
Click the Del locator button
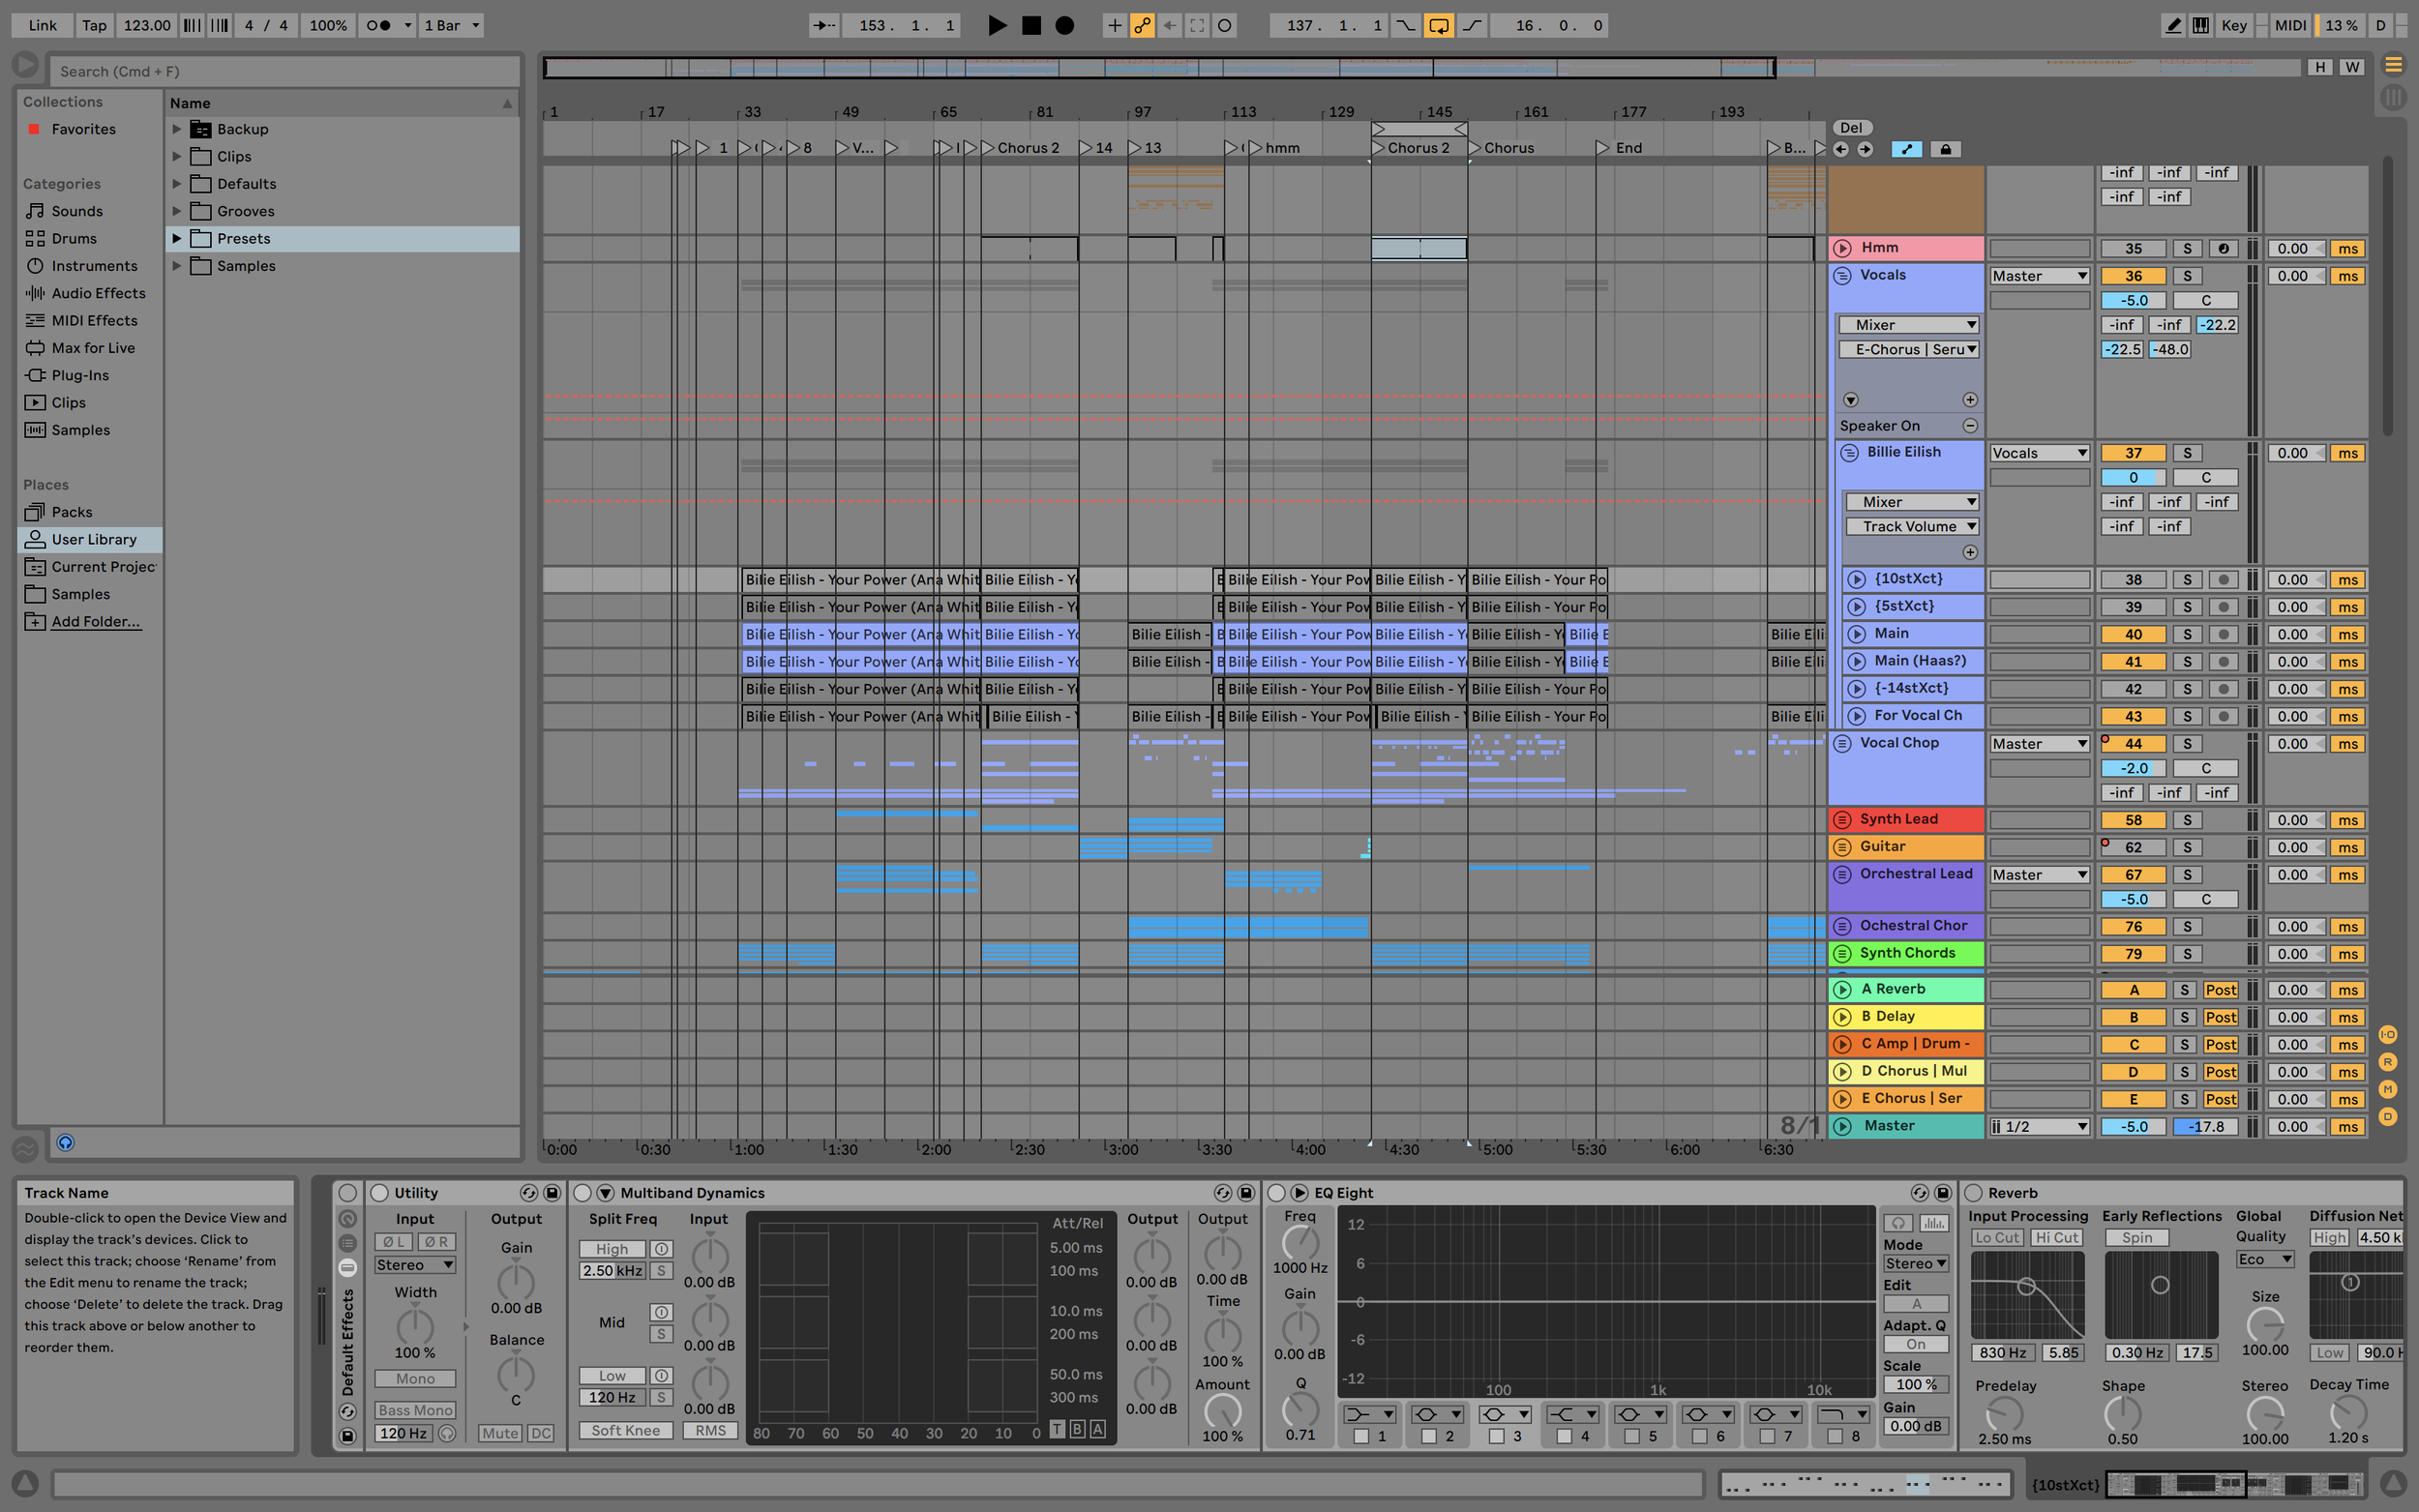tap(1851, 127)
